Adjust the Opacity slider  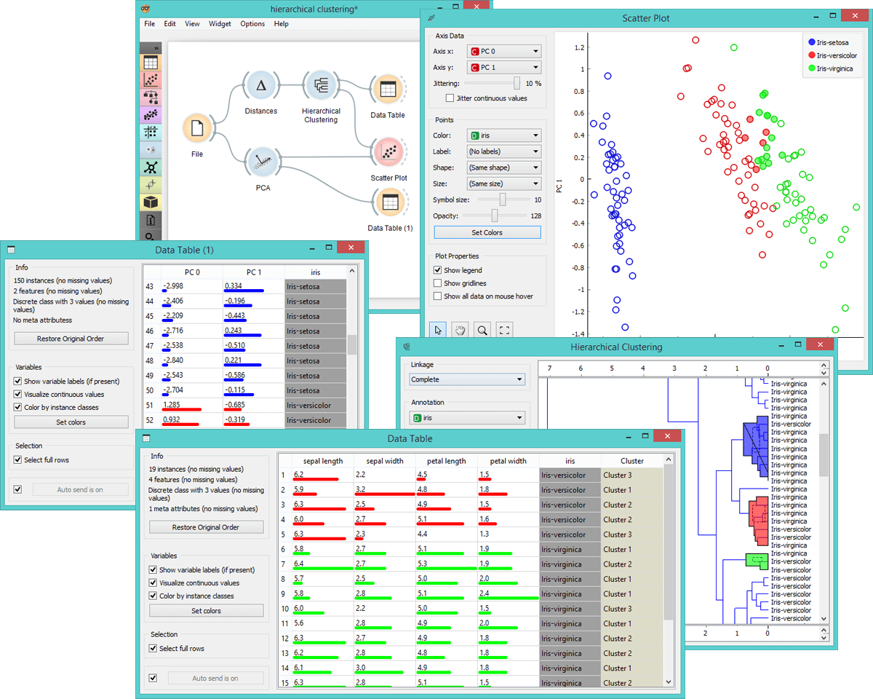(495, 216)
